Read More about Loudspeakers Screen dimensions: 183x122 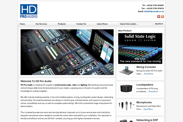(x=153, y=91)
